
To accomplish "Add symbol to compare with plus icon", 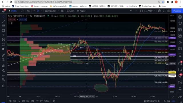I will click(22, 11).
